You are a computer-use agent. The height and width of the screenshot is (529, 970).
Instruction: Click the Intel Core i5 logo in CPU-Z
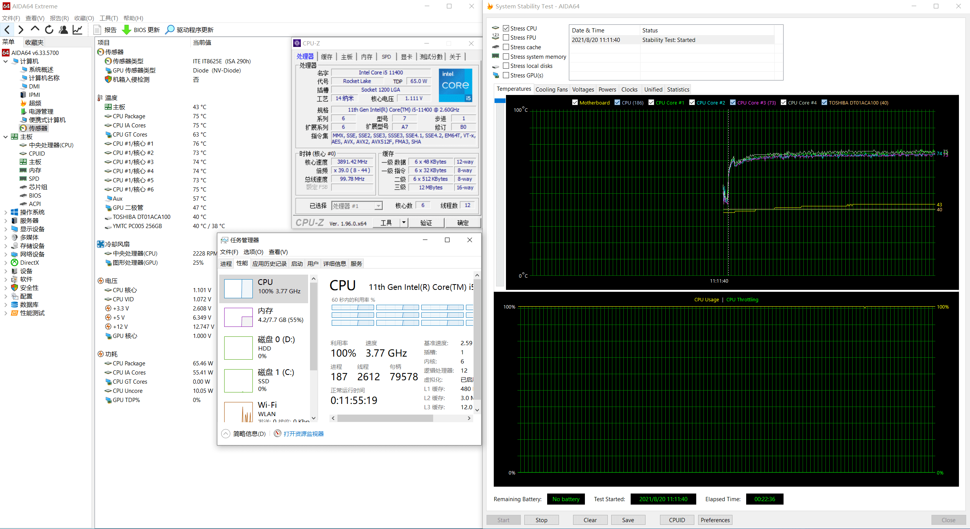456,85
